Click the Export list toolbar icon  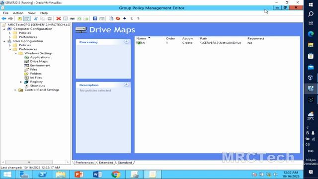(x=86, y=18)
